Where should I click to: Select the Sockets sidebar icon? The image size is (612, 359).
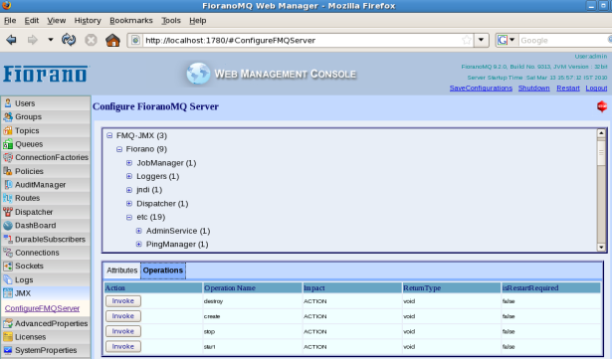pos(8,267)
